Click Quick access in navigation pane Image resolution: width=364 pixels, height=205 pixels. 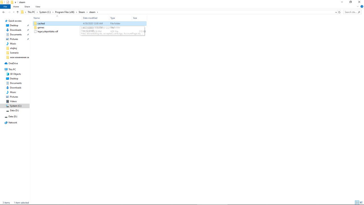tap(15, 21)
